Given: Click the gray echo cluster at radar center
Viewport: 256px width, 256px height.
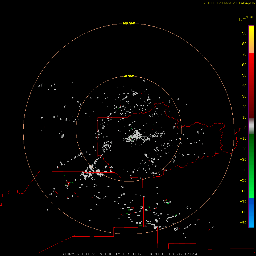Looking at the screenshot, I should pyautogui.click(x=137, y=135).
